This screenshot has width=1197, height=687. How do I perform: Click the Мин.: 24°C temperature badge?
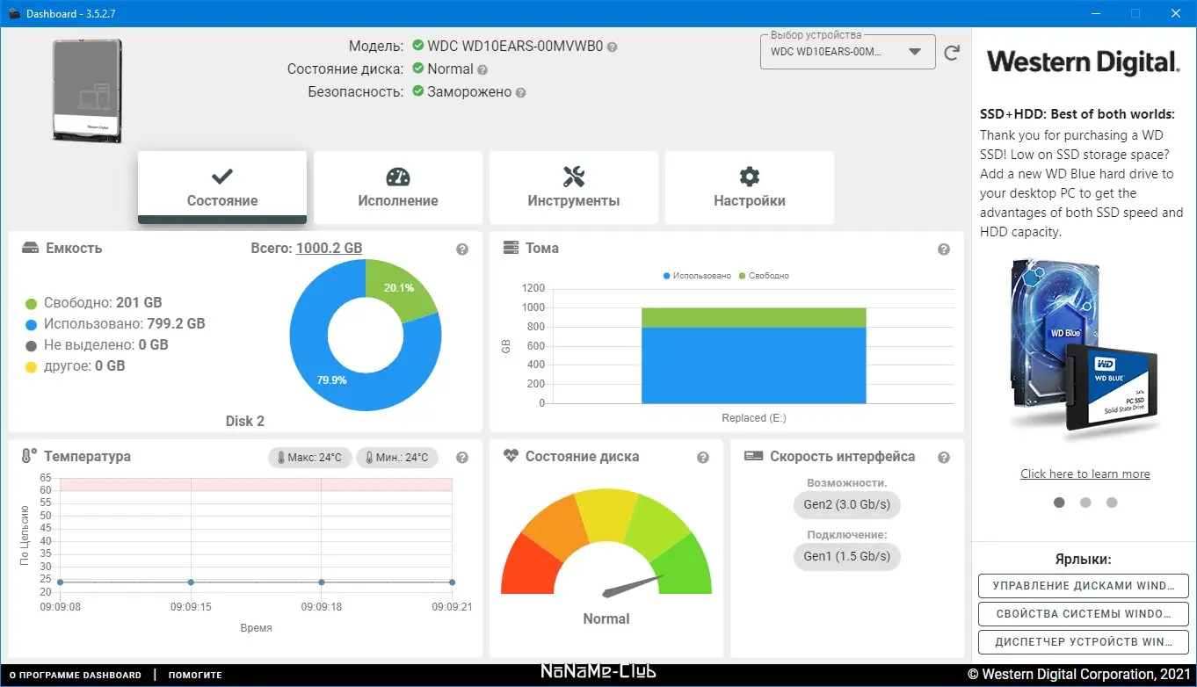tap(397, 458)
